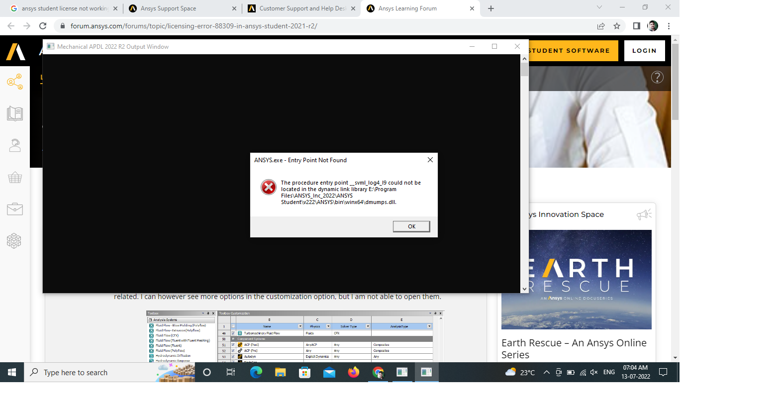View site information via the lock icon
The image size is (780, 411).
(62, 26)
